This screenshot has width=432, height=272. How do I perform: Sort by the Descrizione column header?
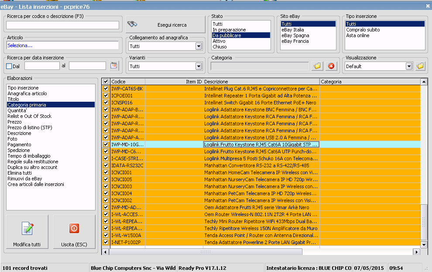coord(261,82)
